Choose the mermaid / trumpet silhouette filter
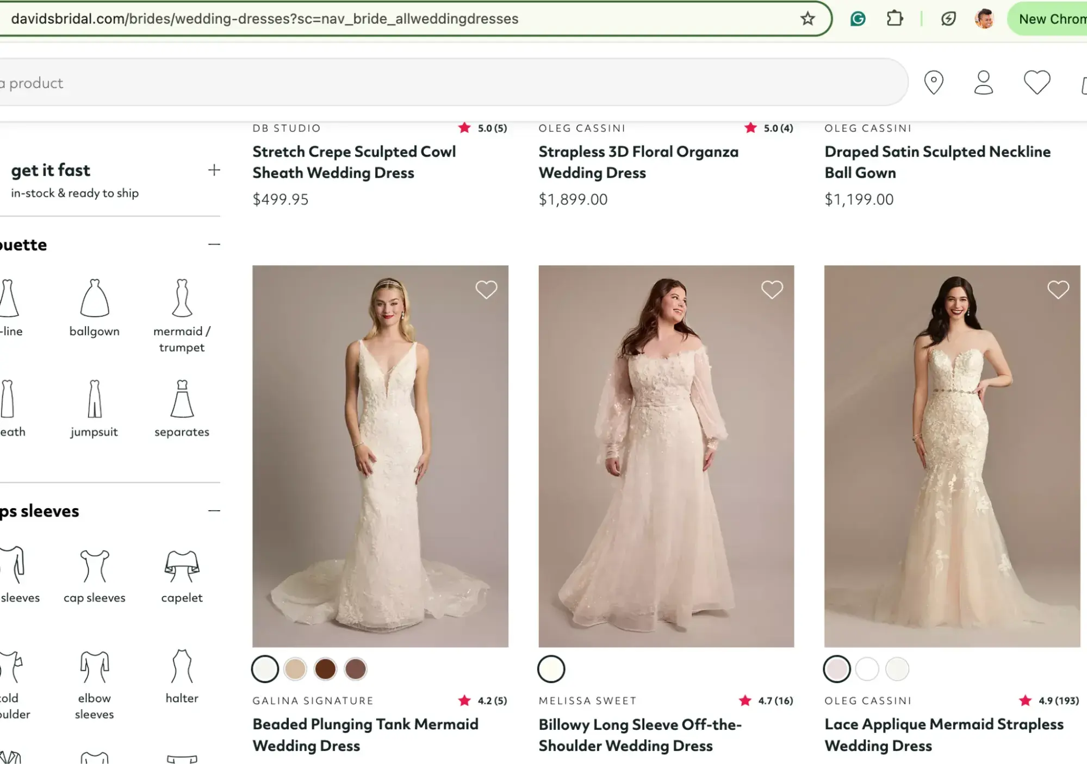The height and width of the screenshot is (764, 1087). pyautogui.click(x=182, y=298)
